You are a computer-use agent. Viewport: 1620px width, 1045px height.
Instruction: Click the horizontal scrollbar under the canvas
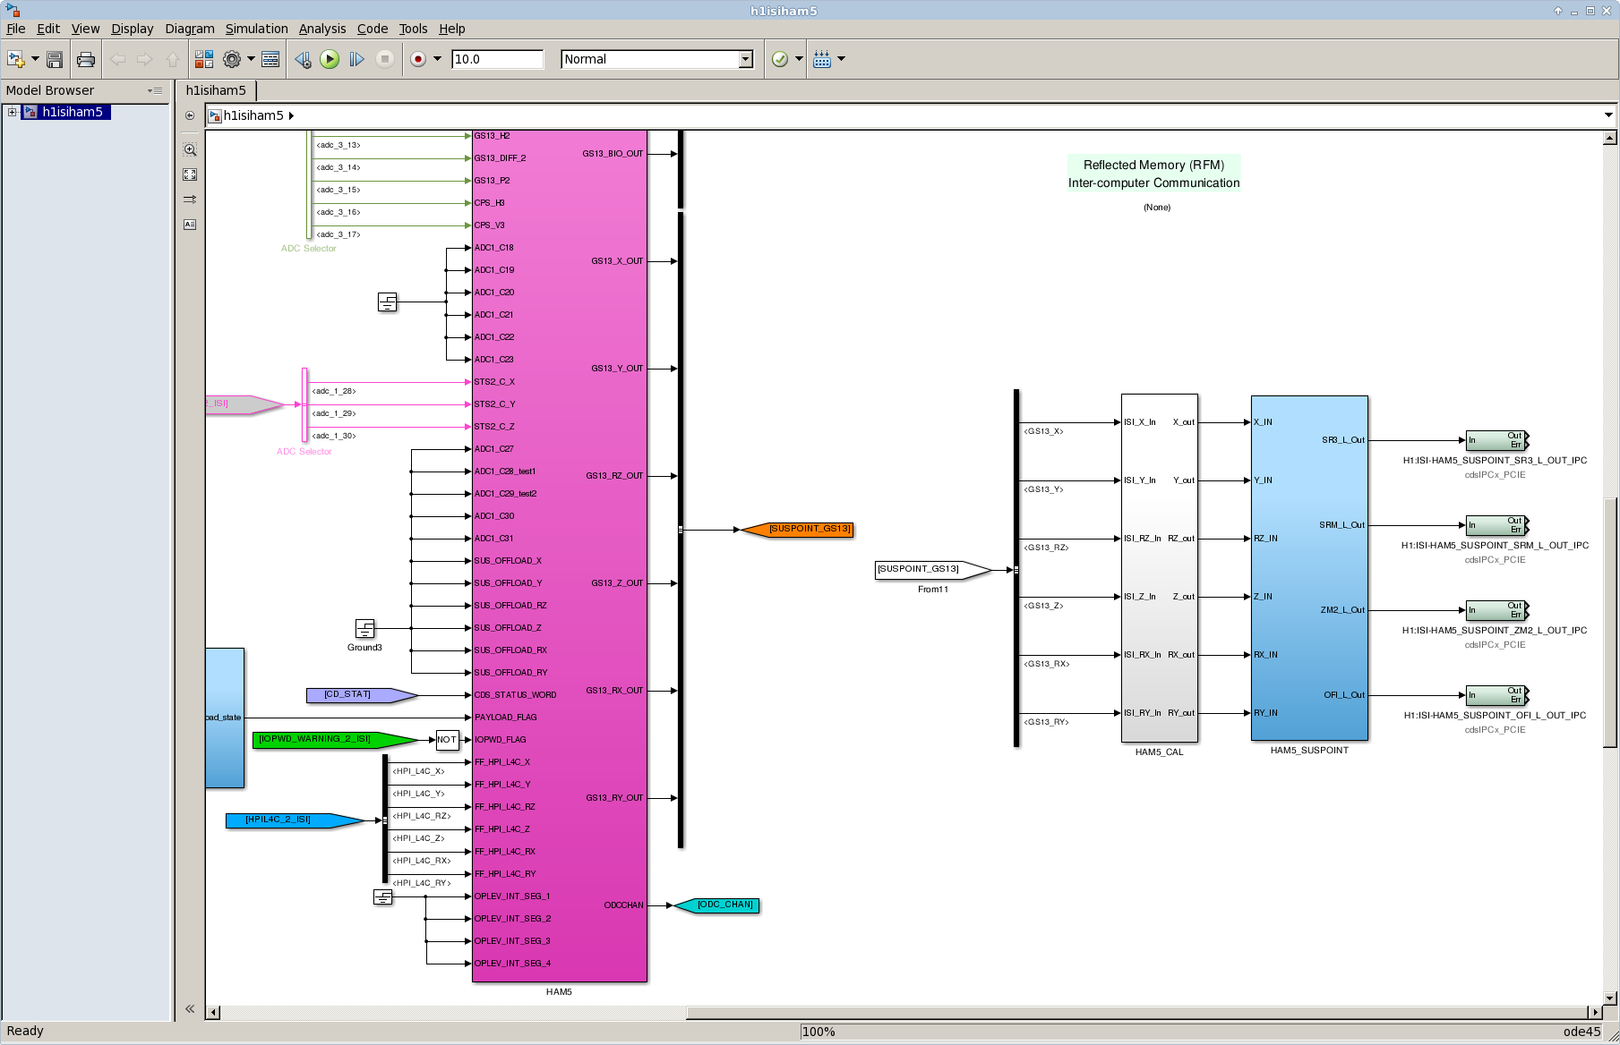(1137, 1012)
